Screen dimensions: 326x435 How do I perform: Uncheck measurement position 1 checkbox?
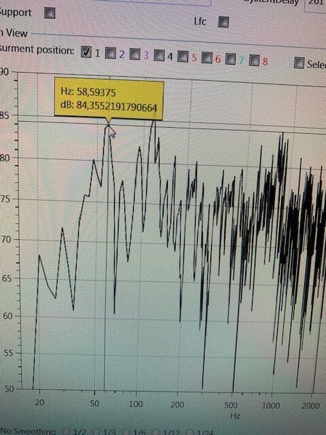86,52
